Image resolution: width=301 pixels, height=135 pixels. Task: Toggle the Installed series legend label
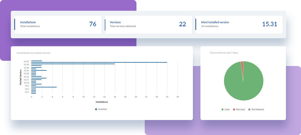click(102, 109)
